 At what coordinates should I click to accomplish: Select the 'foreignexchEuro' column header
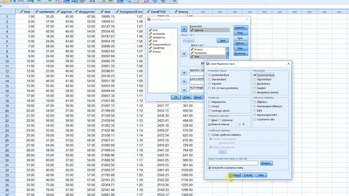[x=129, y=11]
